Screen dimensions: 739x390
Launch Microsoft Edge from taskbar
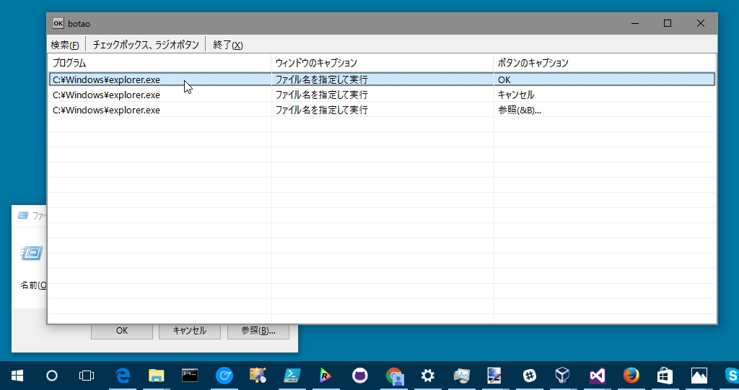coord(123,376)
